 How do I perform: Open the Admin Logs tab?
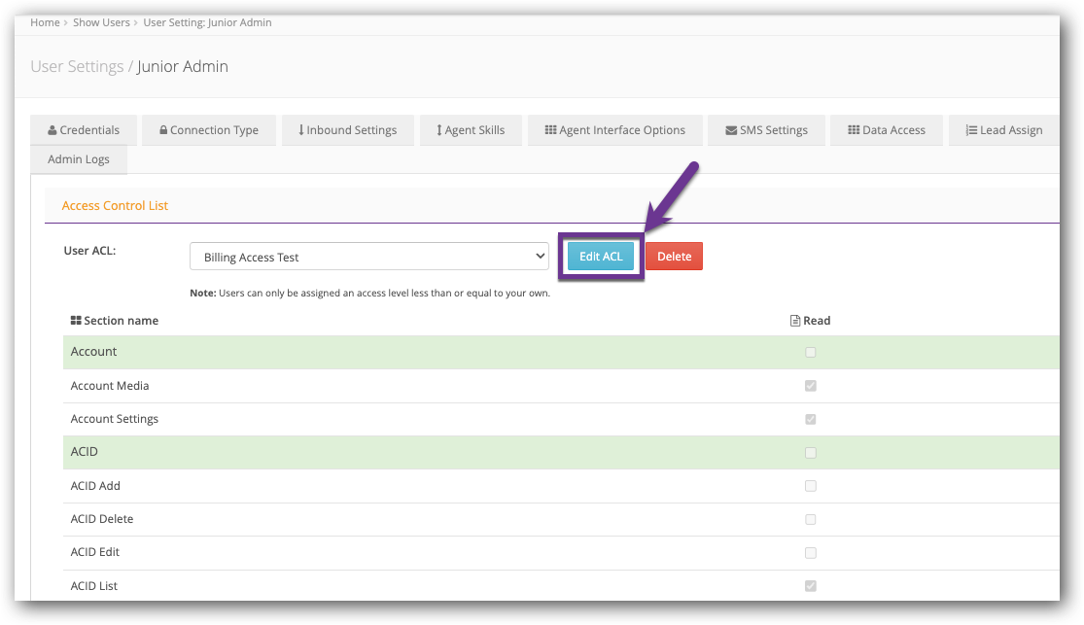click(79, 159)
